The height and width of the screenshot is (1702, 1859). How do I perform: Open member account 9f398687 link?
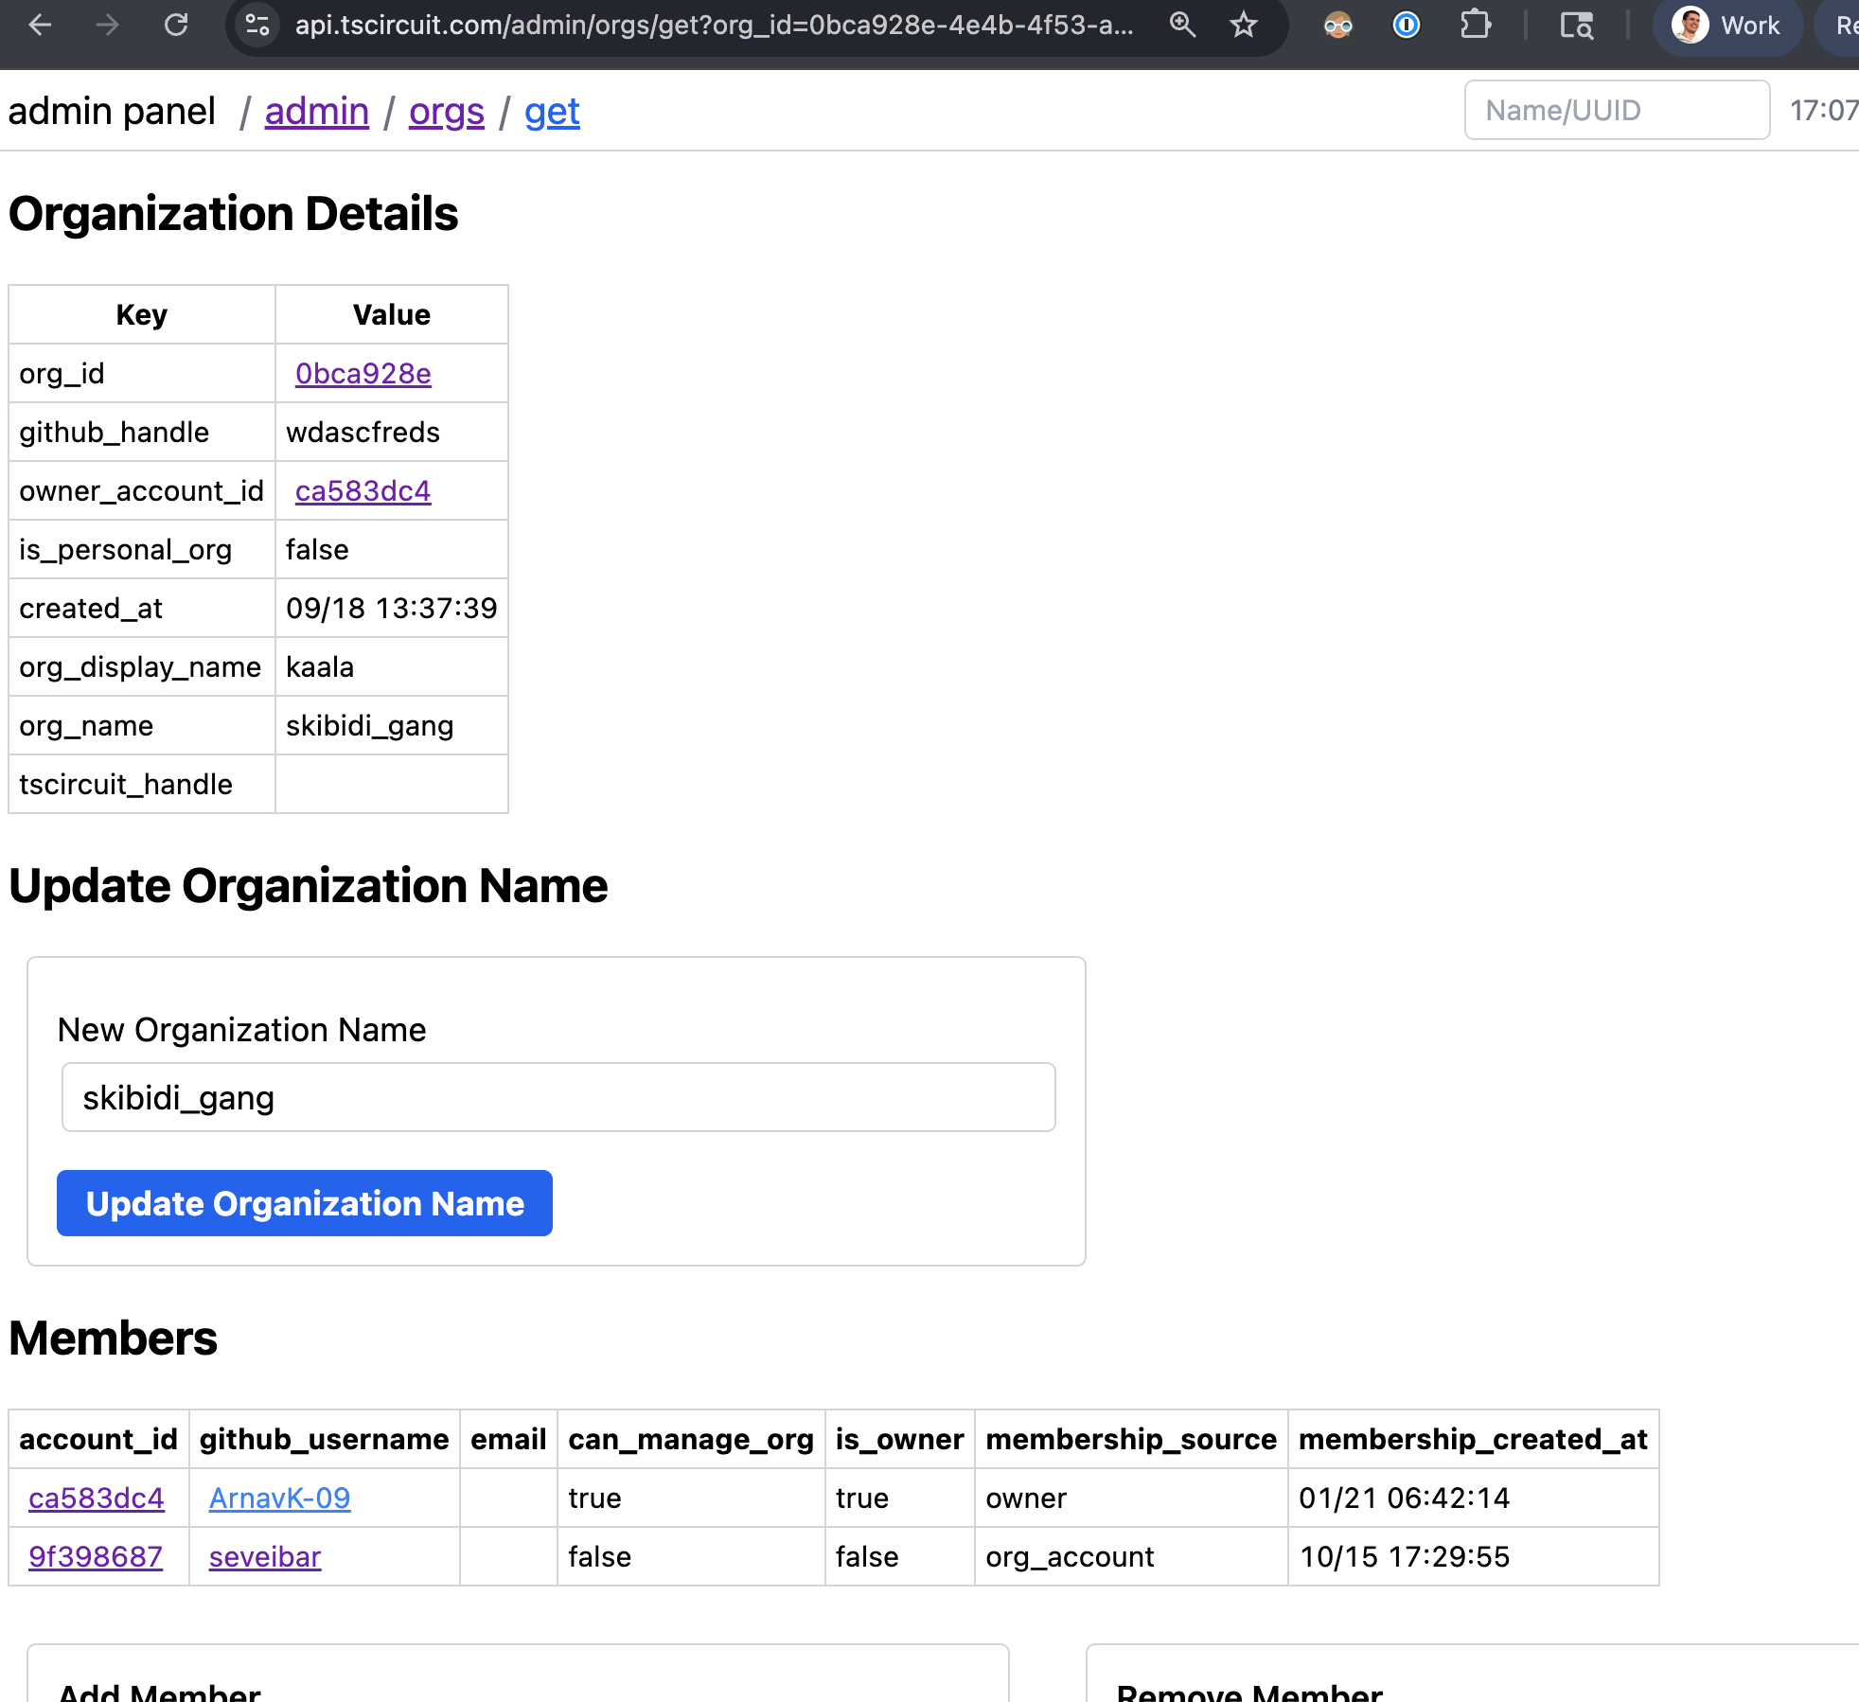(96, 1557)
